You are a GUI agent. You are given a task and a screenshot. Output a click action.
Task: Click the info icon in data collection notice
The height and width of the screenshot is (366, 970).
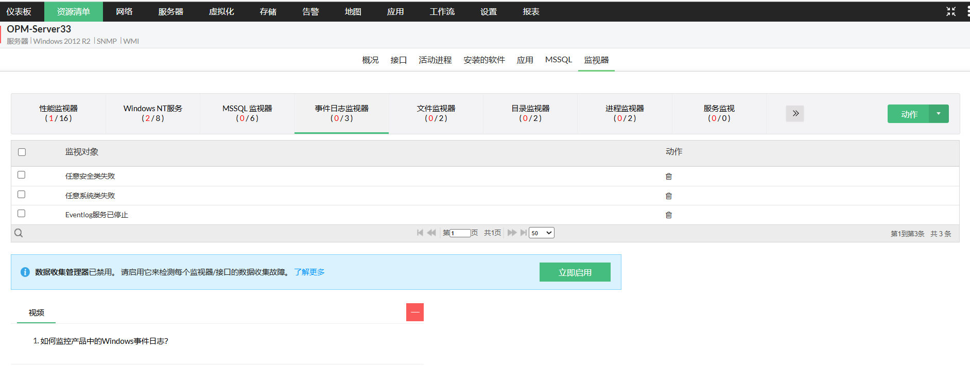tap(25, 272)
